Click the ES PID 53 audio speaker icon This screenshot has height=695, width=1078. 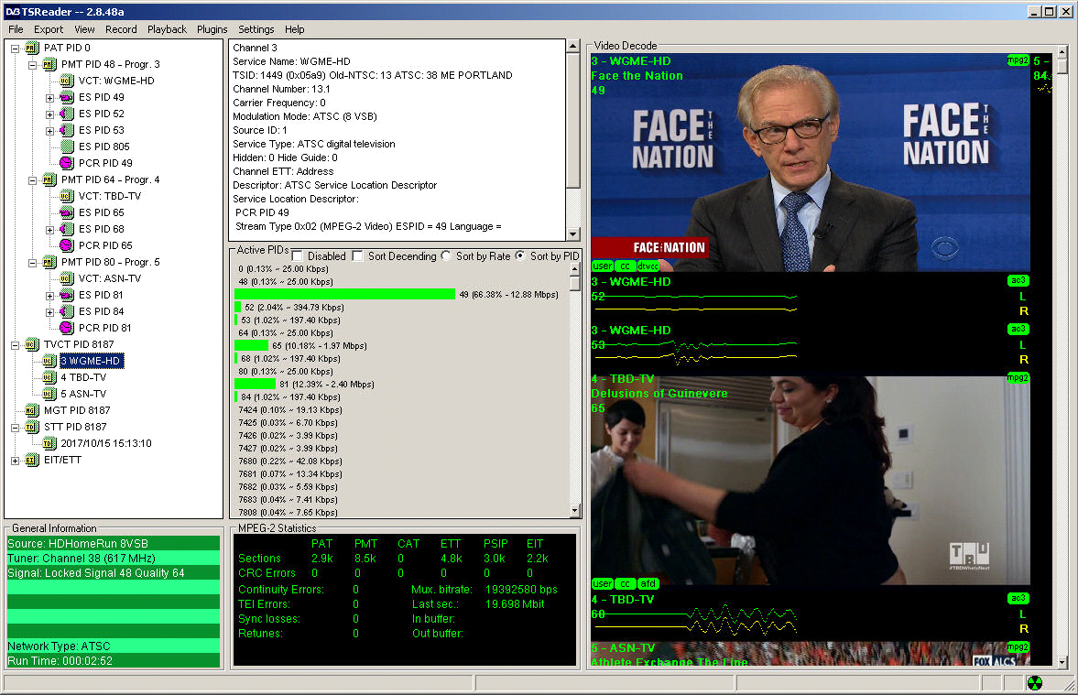point(66,130)
